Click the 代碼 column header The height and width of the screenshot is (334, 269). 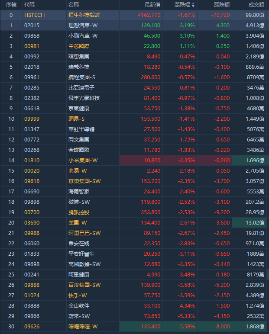[30, 5]
